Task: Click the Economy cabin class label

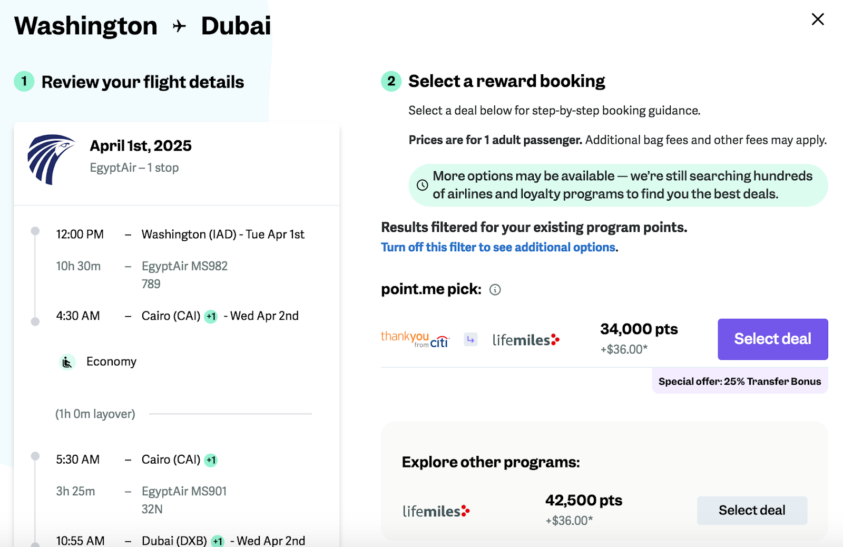Action: tap(111, 362)
